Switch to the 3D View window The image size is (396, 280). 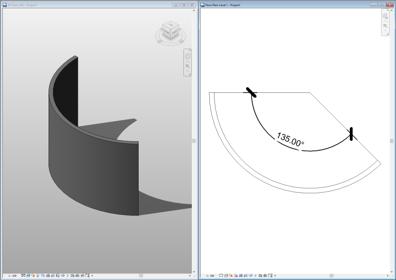[x=71, y=4]
